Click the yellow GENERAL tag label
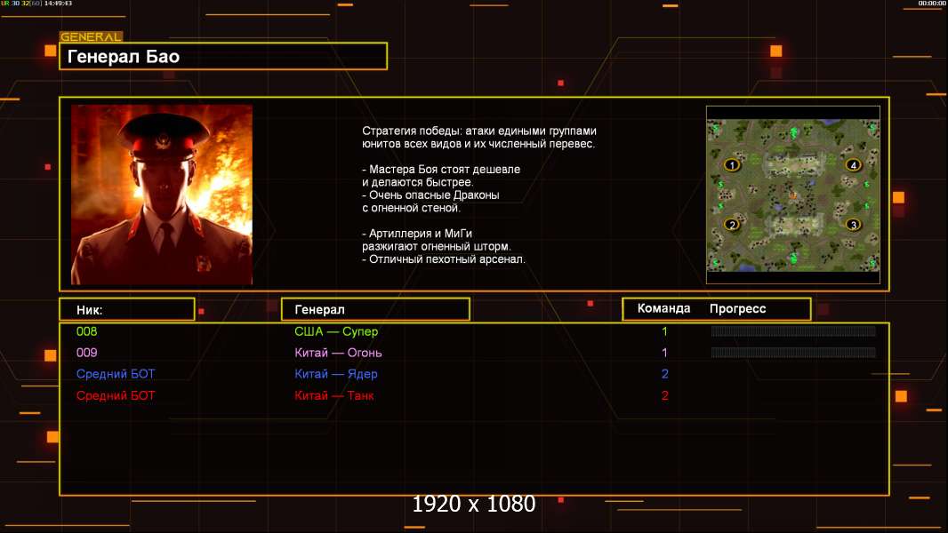 91,37
